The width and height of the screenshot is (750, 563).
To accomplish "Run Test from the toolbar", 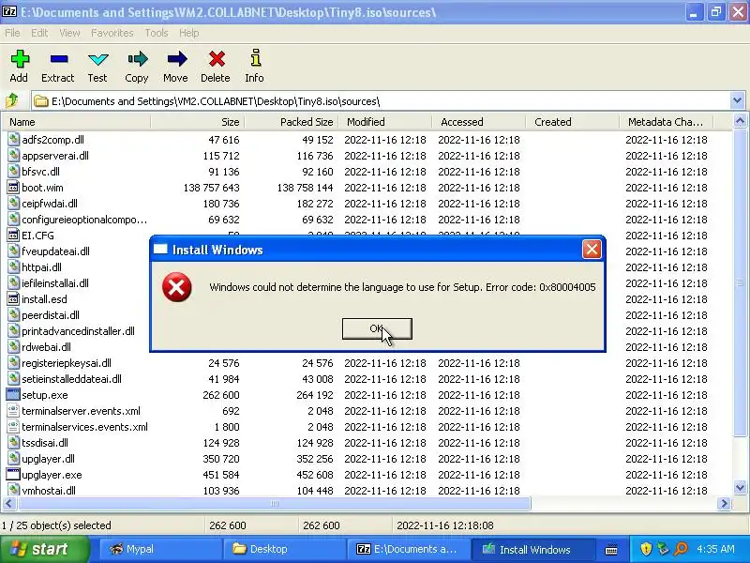I will click(x=98, y=59).
